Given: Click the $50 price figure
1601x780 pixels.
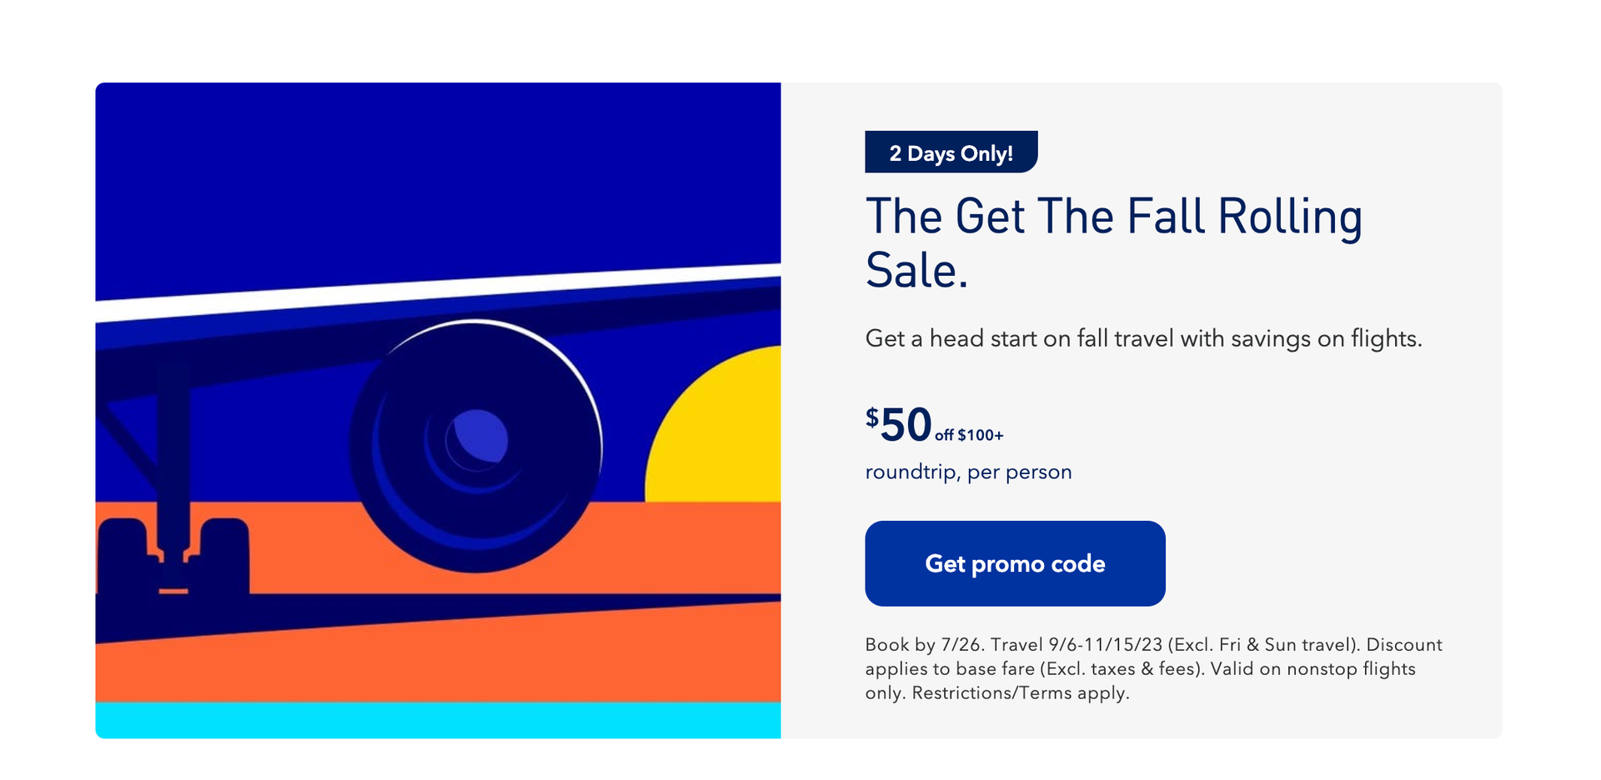Looking at the screenshot, I should click(x=899, y=425).
